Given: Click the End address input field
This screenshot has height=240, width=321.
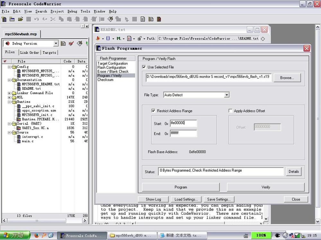Looking at the screenshot, I should click(x=183, y=133).
